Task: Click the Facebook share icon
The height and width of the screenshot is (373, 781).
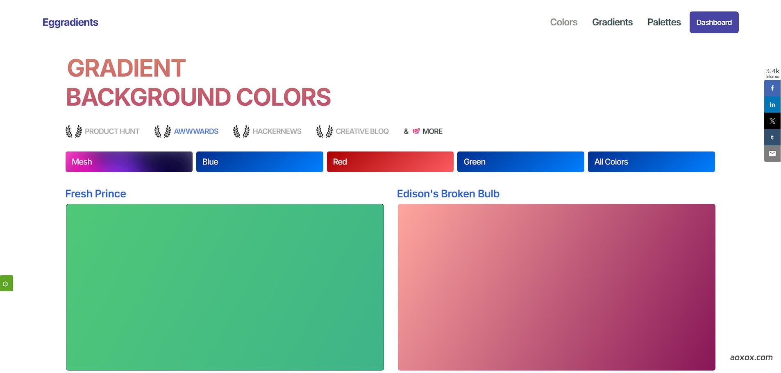Action: coord(772,88)
